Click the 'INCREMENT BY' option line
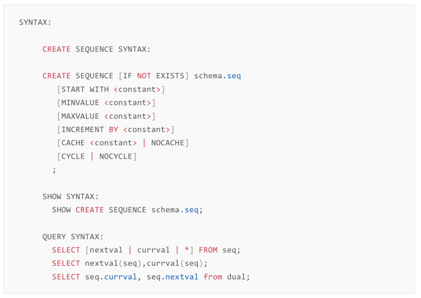The height and width of the screenshot is (298, 421). pyautogui.click(x=116, y=130)
